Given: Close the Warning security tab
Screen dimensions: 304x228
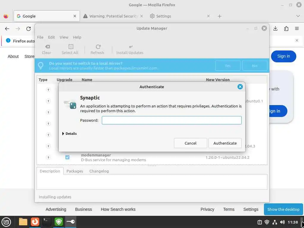Looking at the screenshot, I should tap(142, 16).
